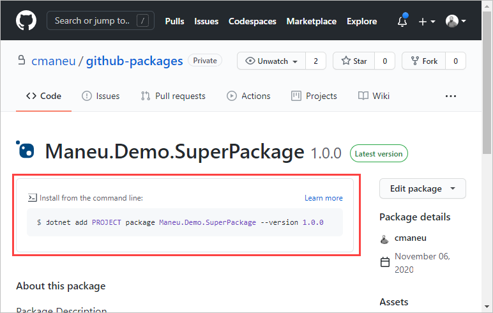The image size is (493, 313).
Task: Expand the plus create-new menu
Action: (x=427, y=21)
